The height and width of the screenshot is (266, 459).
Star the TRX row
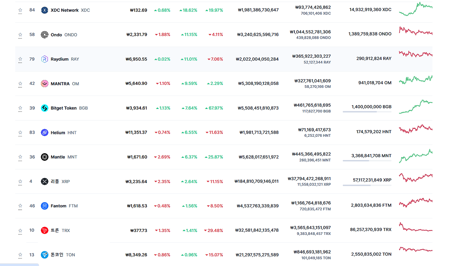[x=20, y=230]
